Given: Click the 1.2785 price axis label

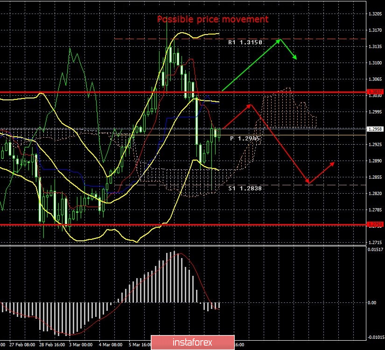Looking at the screenshot, I should [375, 210].
